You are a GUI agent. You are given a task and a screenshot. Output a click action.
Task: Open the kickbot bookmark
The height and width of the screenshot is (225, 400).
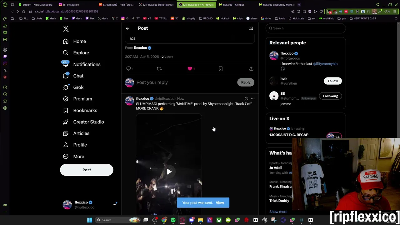[x=222, y=18]
